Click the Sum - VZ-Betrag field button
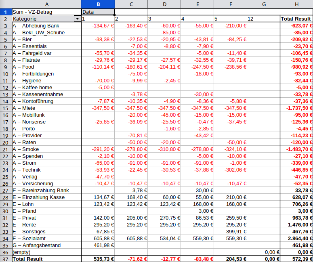The height and width of the screenshot is (262, 313). tap(46, 12)
